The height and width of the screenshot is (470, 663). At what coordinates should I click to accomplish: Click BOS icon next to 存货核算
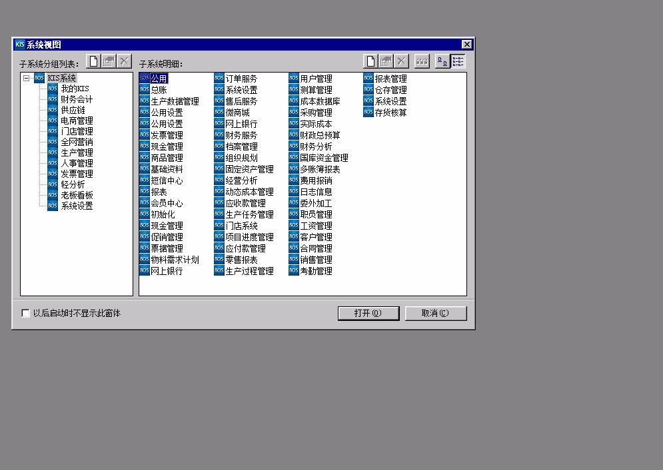[368, 113]
